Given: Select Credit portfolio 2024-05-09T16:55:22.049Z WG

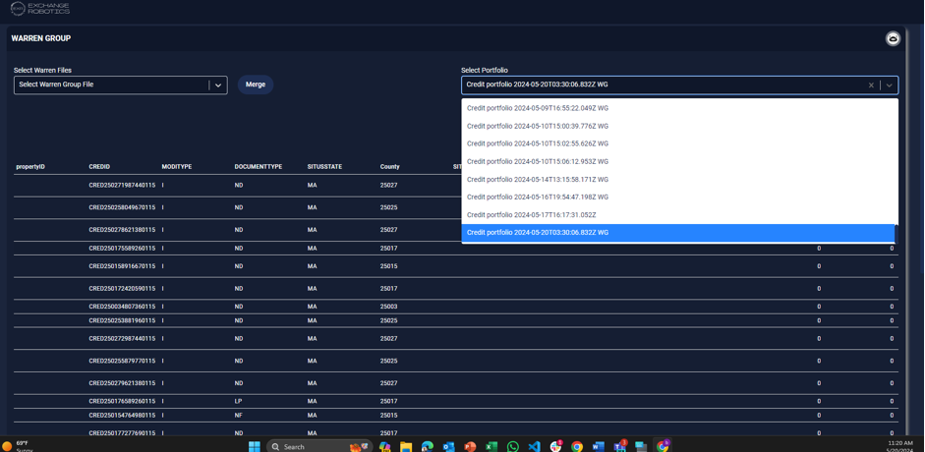Looking at the screenshot, I should coord(538,108).
